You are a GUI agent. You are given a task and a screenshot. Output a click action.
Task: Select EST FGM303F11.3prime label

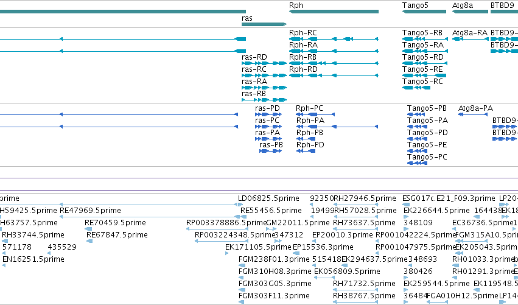point(274,296)
